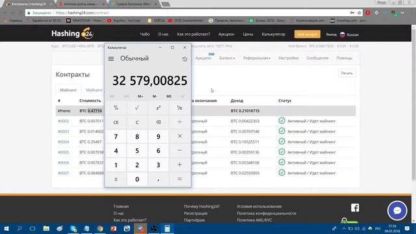
Task: Open the live chat bubble
Action: point(397,211)
